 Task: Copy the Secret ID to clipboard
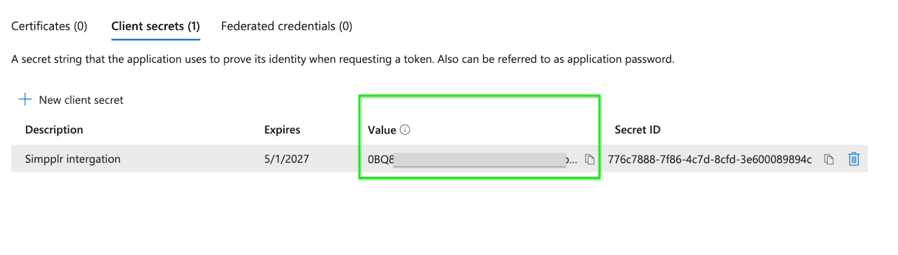(828, 160)
